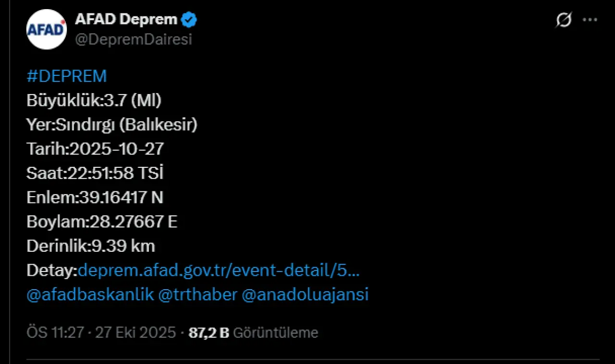Click the Büyüklük:3.7 (Ml) text line
The width and height of the screenshot is (615, 364).
coord(94,101)
